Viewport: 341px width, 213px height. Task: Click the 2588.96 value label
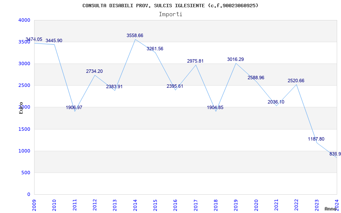pyautogui.click(x=256, y=78)
